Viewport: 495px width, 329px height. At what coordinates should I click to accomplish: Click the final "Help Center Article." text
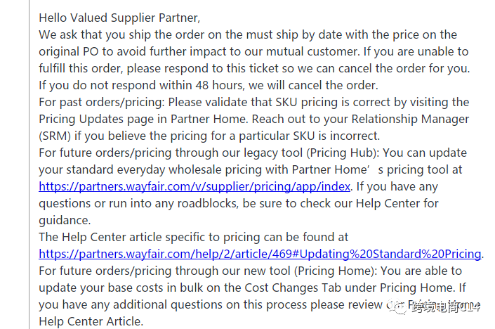coord(91,322)
